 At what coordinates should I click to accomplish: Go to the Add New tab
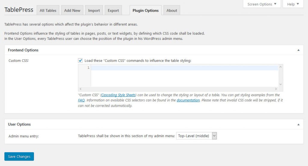click(x=72, y=10)
